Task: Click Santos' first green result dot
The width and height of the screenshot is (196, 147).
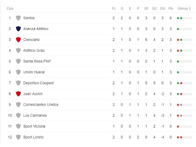Action: (178, 18)
